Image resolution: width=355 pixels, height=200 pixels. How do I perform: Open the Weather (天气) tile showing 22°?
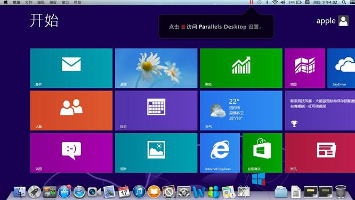tap(241, 111)
